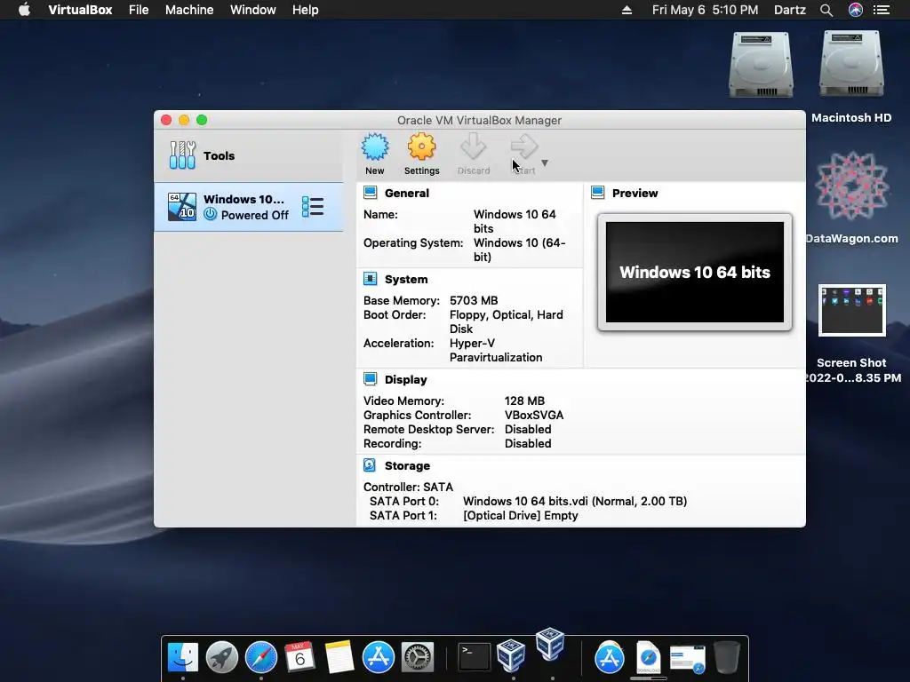This screenshot has width=910, height=682.
Task: Open Trash in the Dock
Action: click(x=727, y=657)
